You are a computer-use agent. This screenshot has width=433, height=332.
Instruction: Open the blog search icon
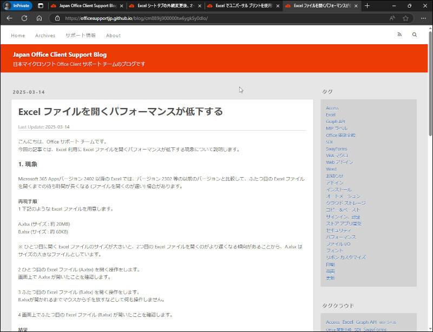415,35
